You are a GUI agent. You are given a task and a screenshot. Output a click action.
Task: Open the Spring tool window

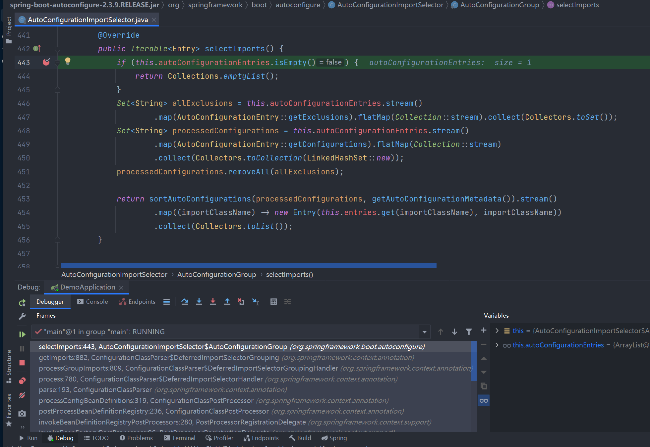[x=334, y=438]
